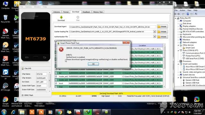Toggle the lk2 partition checkbox

[56, 73]
